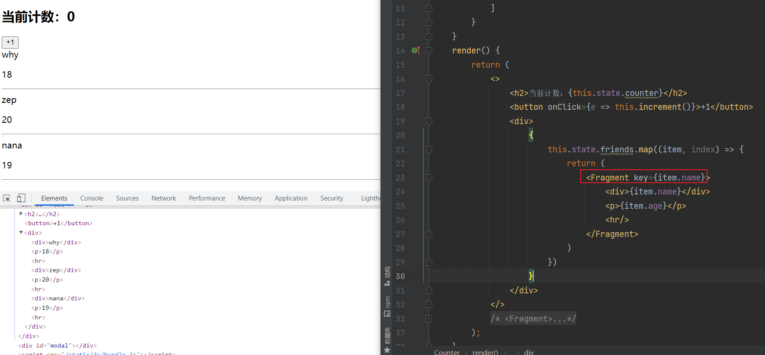Collapse the Fragment fold on line 23
The image size is (765, 355).
pos(429,178)
